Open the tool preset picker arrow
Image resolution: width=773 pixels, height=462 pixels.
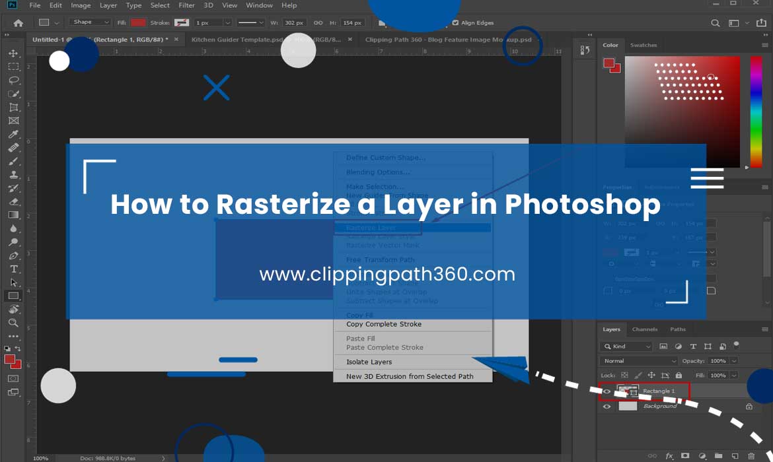pyautogui.click(x=57, y=22)
